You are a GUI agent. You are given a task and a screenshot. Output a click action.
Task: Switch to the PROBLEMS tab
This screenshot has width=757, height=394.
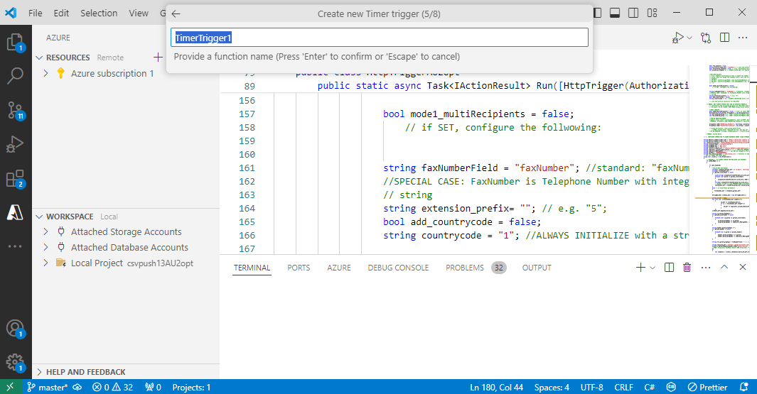pos(464,268)
